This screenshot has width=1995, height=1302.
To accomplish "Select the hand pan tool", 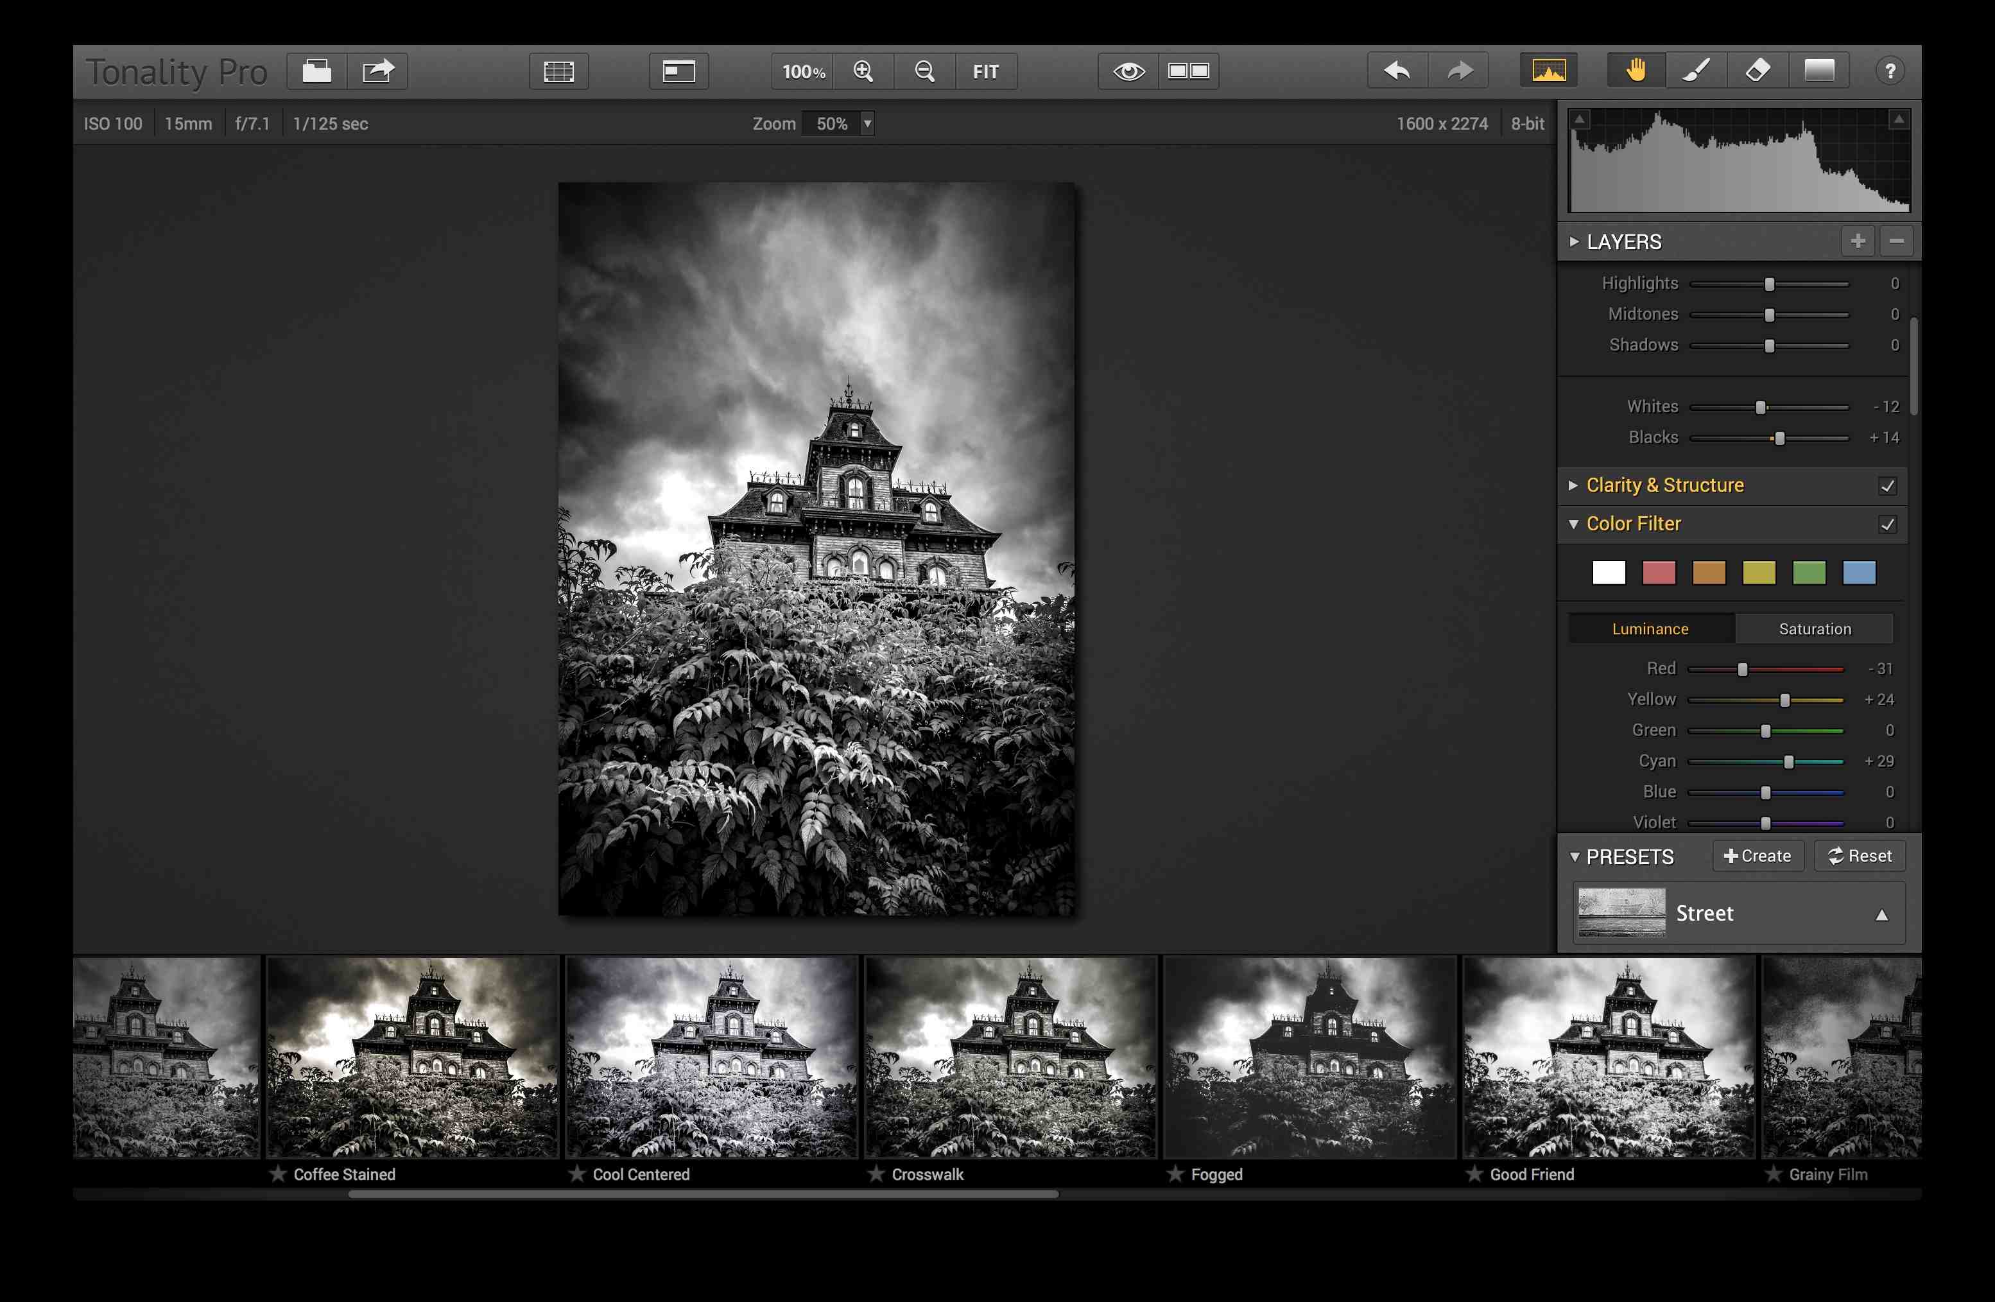I will pyautogui.click(x=1636, y=71).
